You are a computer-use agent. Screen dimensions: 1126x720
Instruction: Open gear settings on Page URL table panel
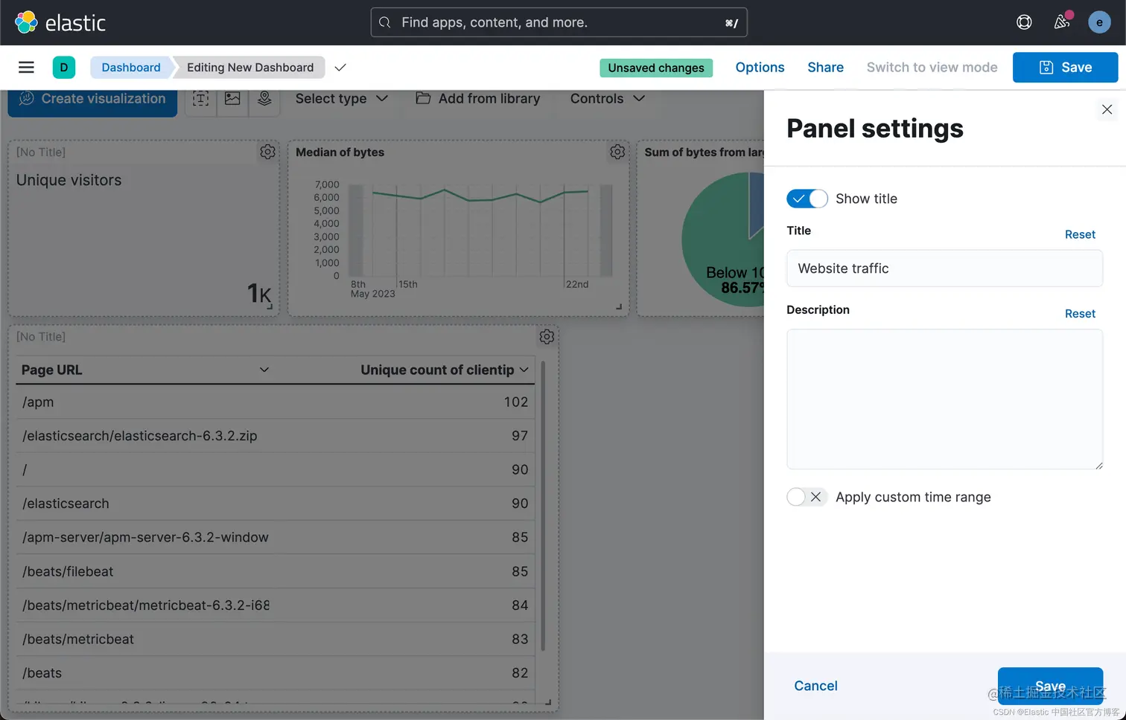pos(547,337)
